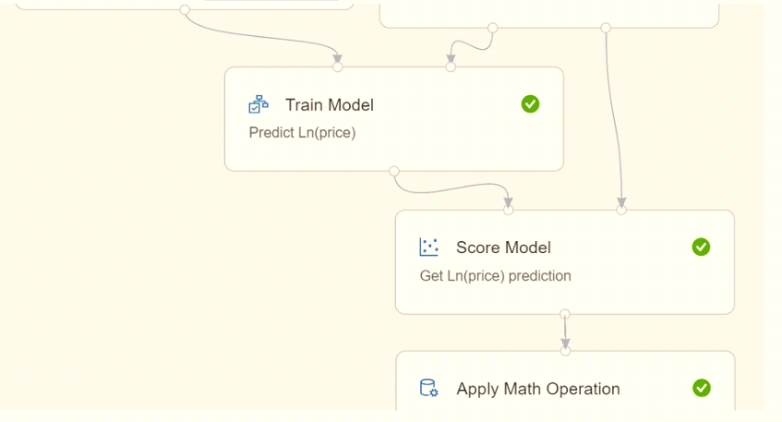Image resolution: width=782 pixels, height=422 pixels.
Task: Click Apply Math Operation input port
Action: pos(565,351)
